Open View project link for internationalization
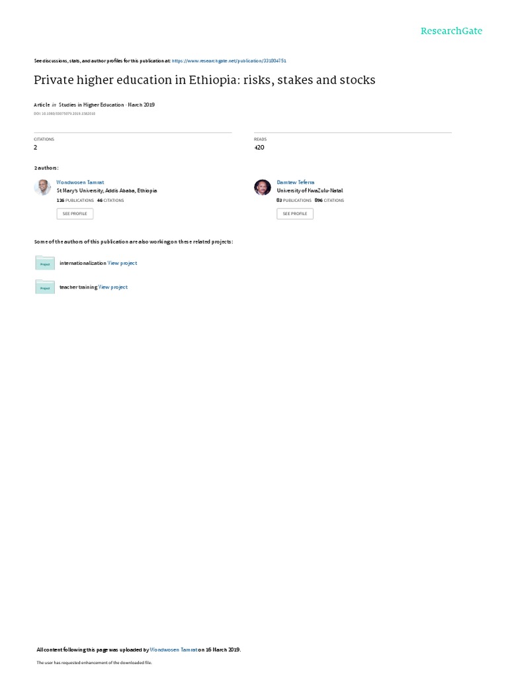Screen dimensions: 508x678 pyautogui.click(x=122, y=263)
